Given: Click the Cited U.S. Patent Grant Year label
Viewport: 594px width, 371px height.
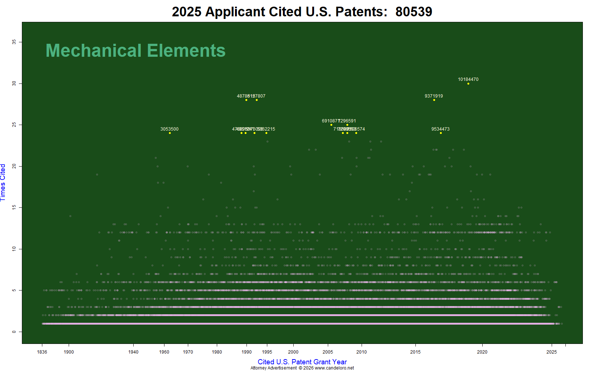Looking at the screenshot, I should (302, 362).
